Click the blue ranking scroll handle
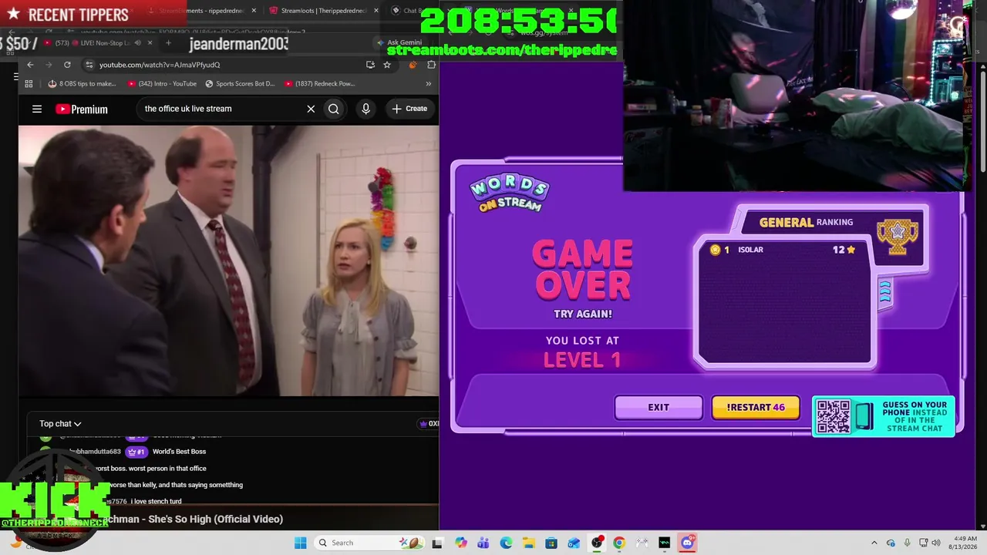The image size is (987, 555). 884,292
